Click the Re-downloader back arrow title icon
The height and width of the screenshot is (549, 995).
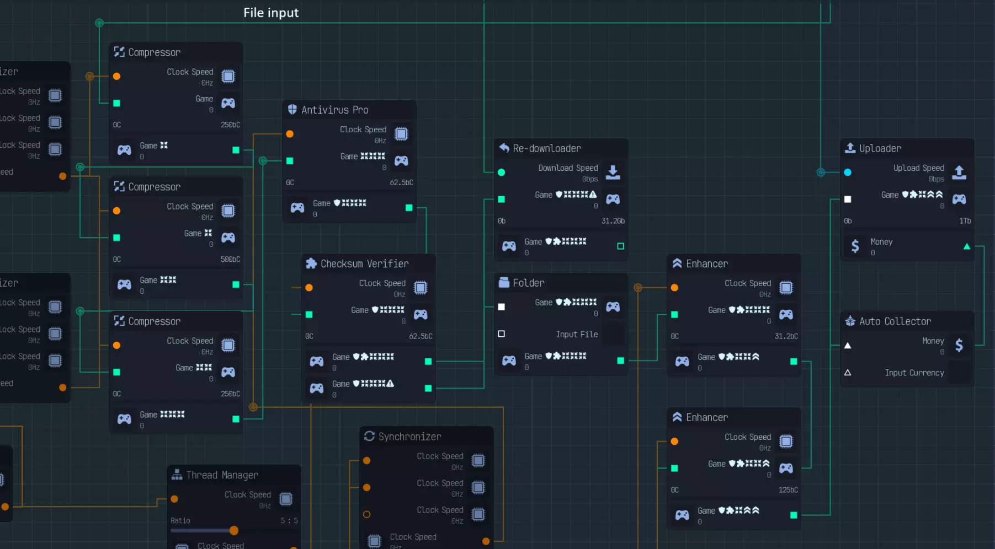coord(504,148)
